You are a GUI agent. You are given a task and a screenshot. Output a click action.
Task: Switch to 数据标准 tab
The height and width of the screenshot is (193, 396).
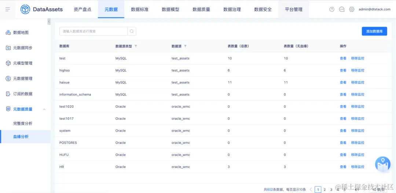coord(140,10)
